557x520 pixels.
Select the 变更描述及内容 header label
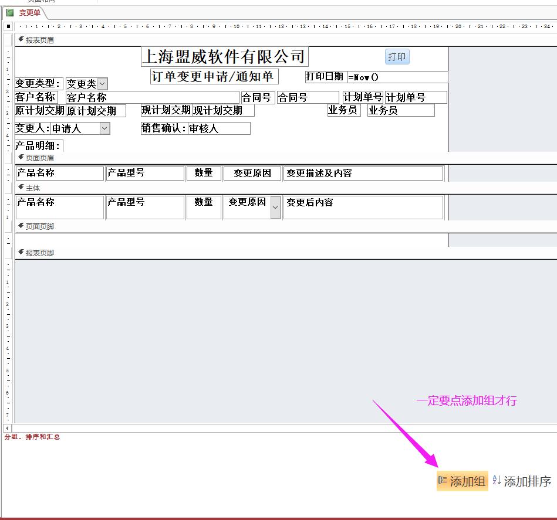click(x=363, y=173)
